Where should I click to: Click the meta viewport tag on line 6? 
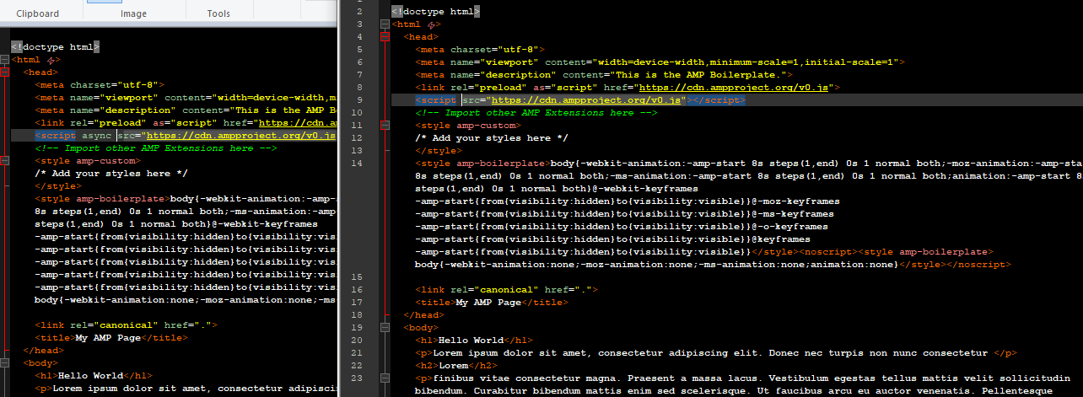coord(660,62)
